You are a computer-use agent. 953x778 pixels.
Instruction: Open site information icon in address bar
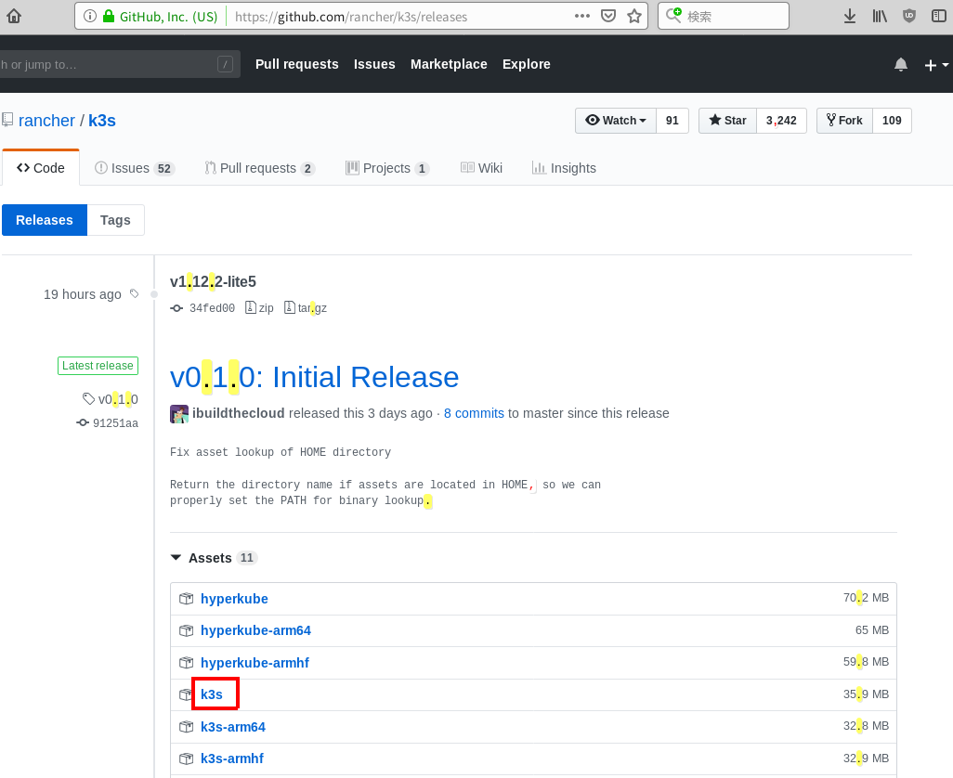(90, 16)
